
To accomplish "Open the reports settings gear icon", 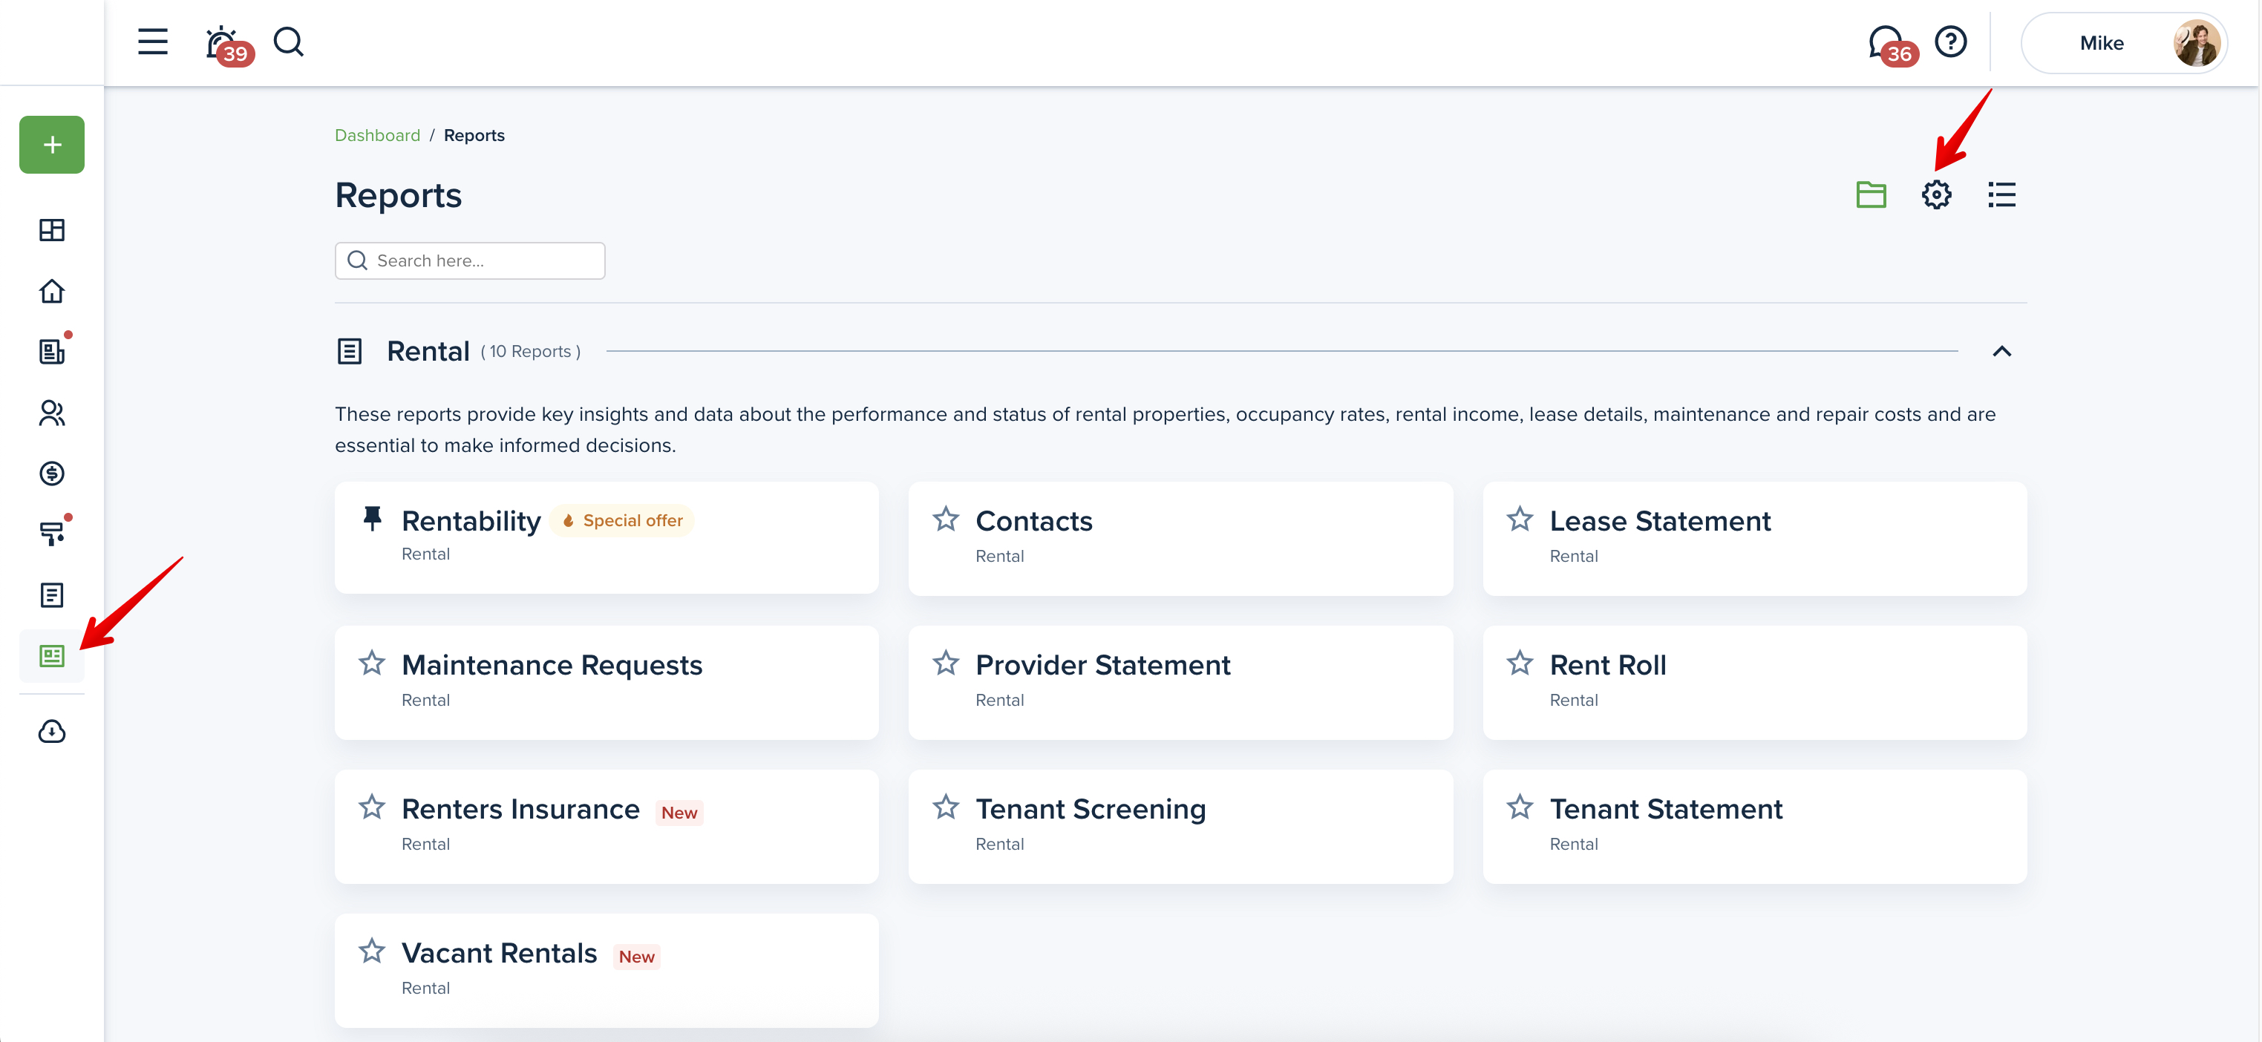I will (x=1935, y=195).
